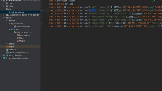Collapse the resources folder chevron

point(9,24)
